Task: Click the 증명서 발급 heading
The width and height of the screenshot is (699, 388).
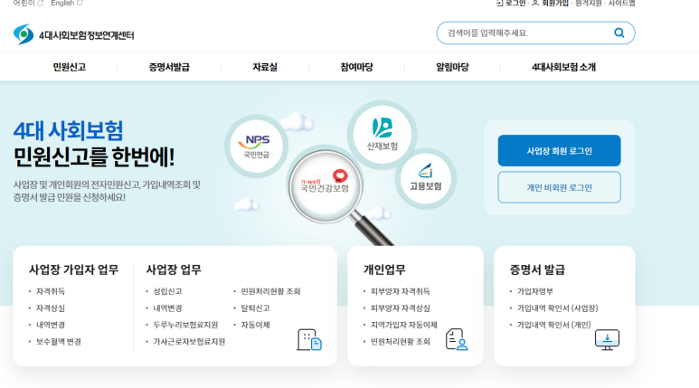Action: [x=537, y=270]
